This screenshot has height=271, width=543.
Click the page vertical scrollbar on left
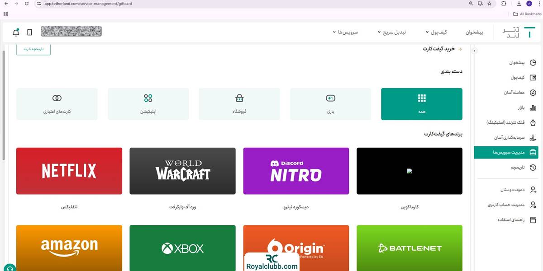4,105
